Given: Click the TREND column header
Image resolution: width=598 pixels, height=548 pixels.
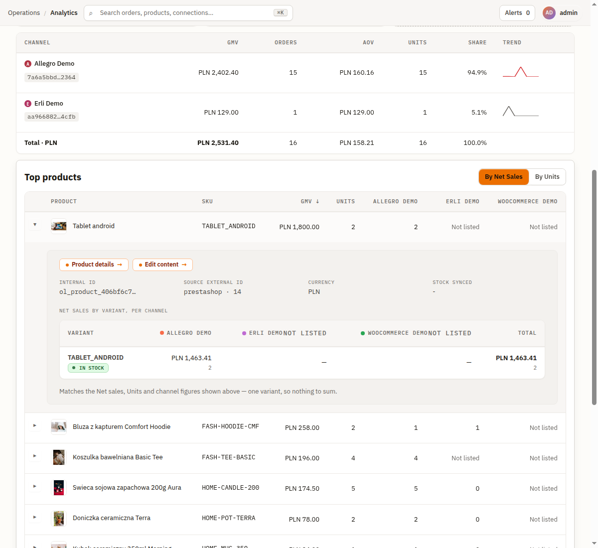Looking at the screenshot, I should (x=512, y=43).
